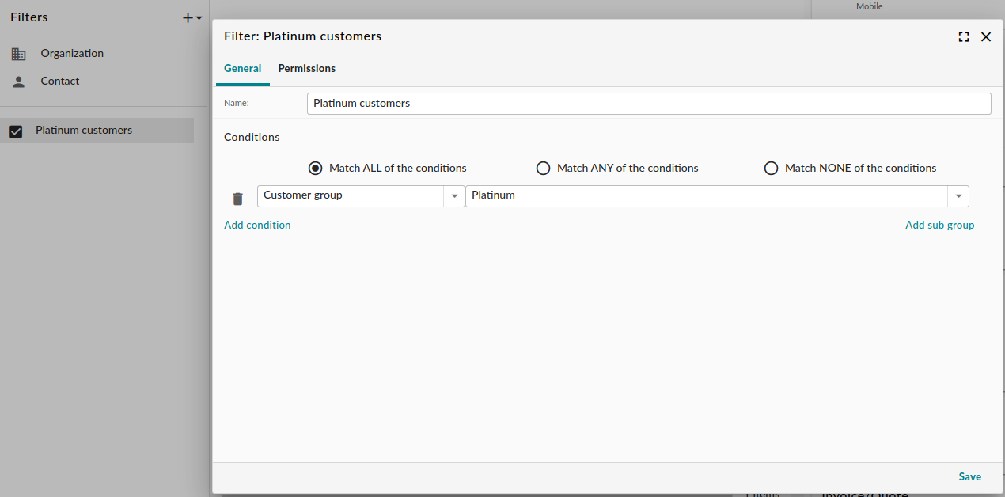The height and width of the screenshot is (497, 1005).
Task: Click the Contact person icon
Action: click(18, 82)
